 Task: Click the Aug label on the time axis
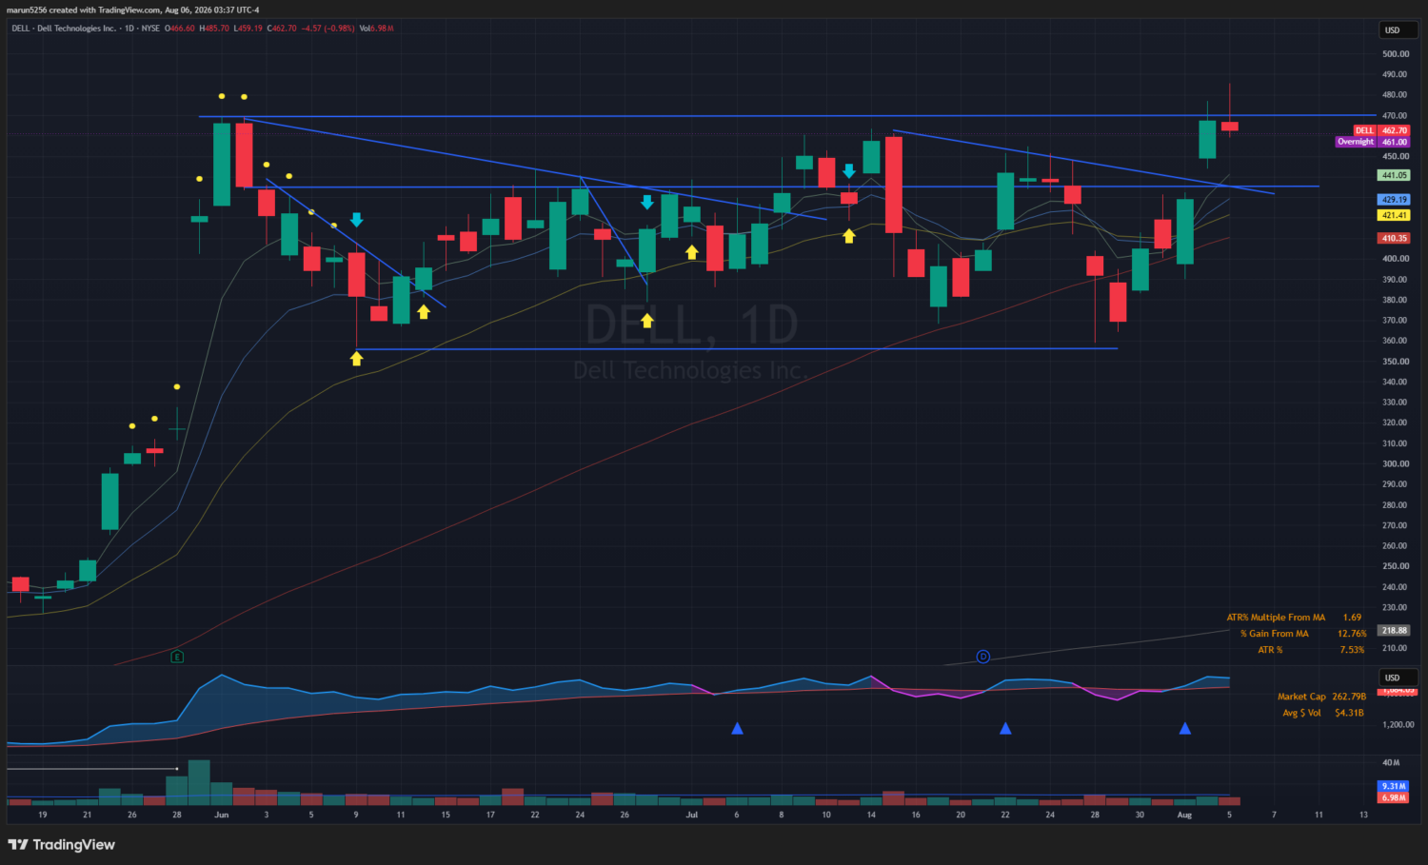[x=1184, y=815]
